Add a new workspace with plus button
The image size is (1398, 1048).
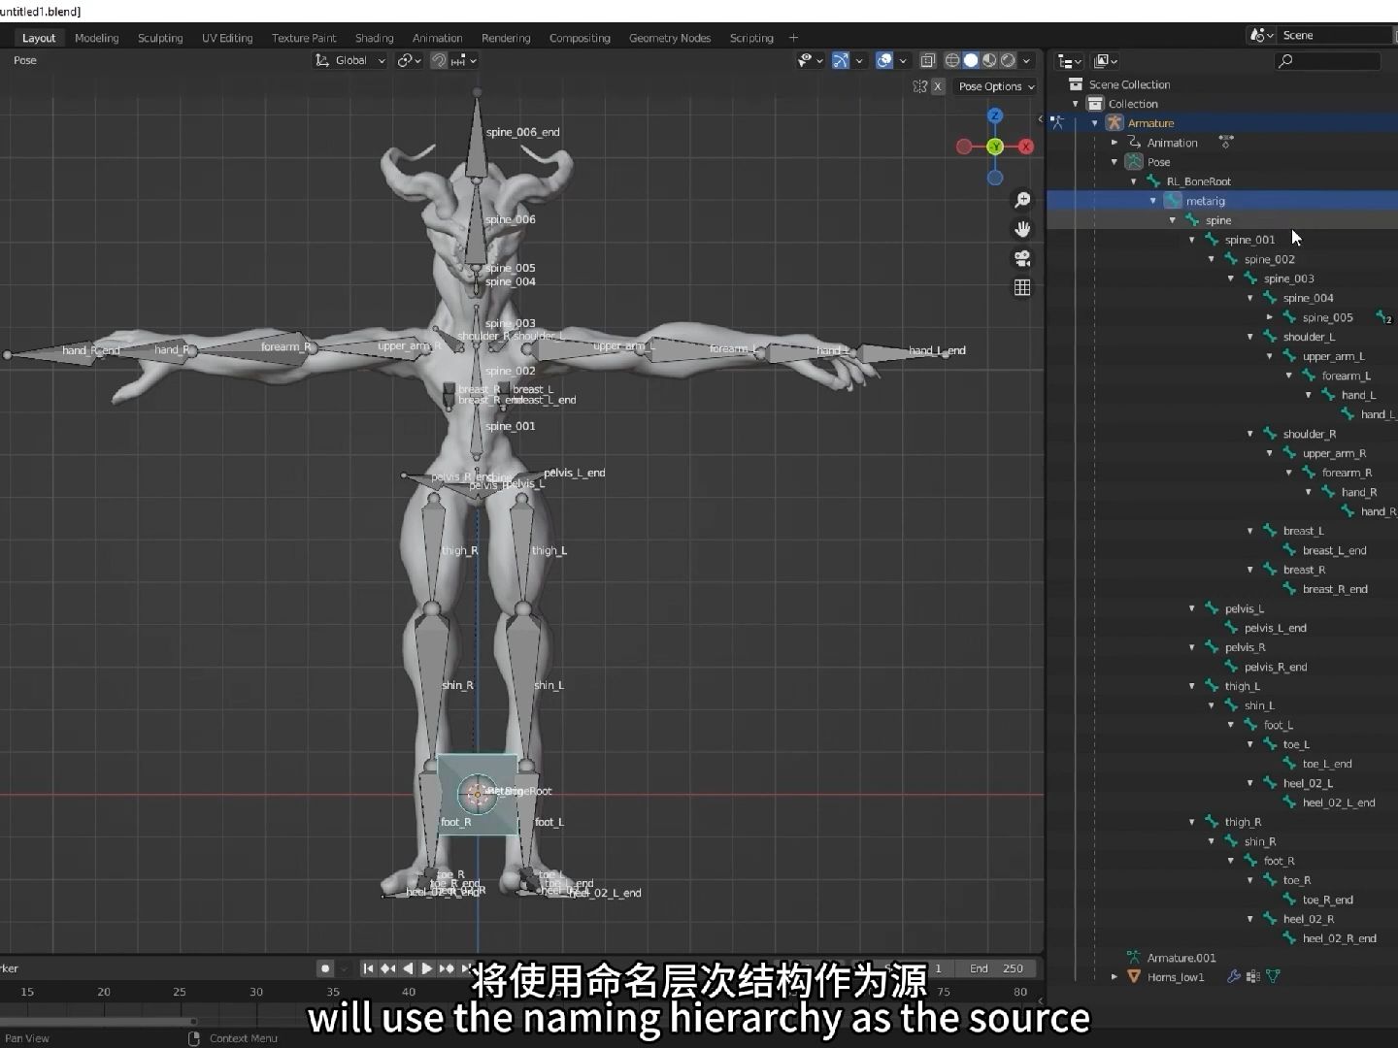point(793,38)
